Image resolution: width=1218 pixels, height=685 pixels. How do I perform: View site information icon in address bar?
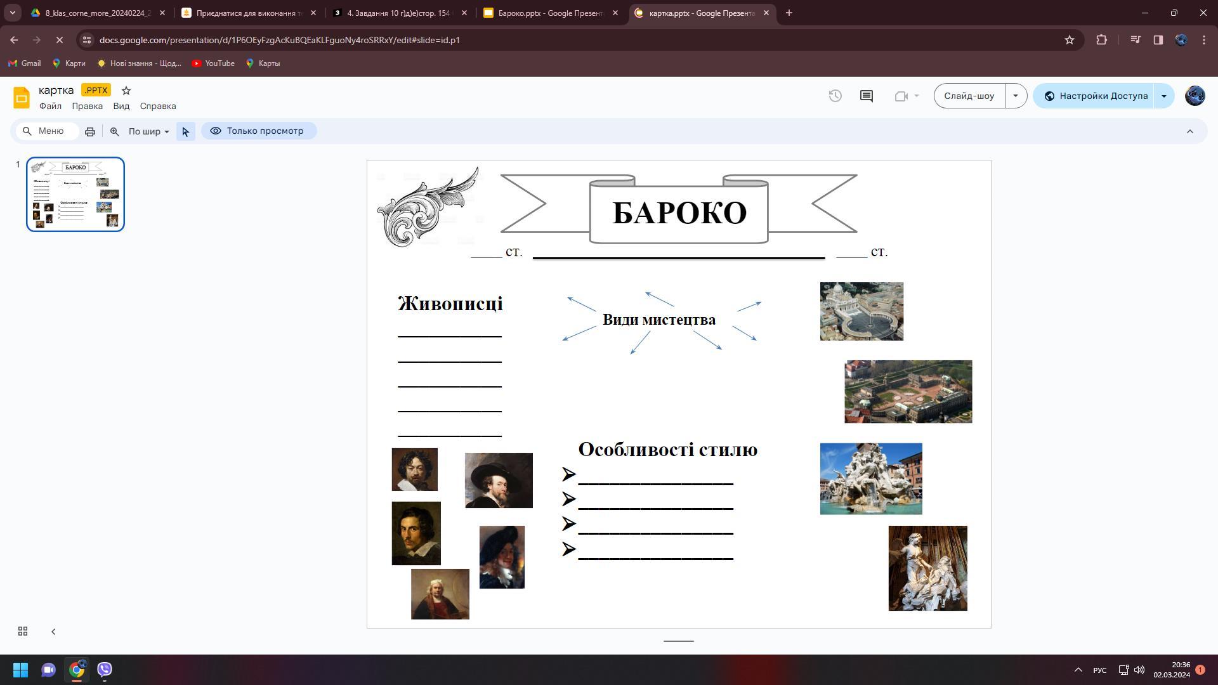pyautogui.click(x=87, y=40)
